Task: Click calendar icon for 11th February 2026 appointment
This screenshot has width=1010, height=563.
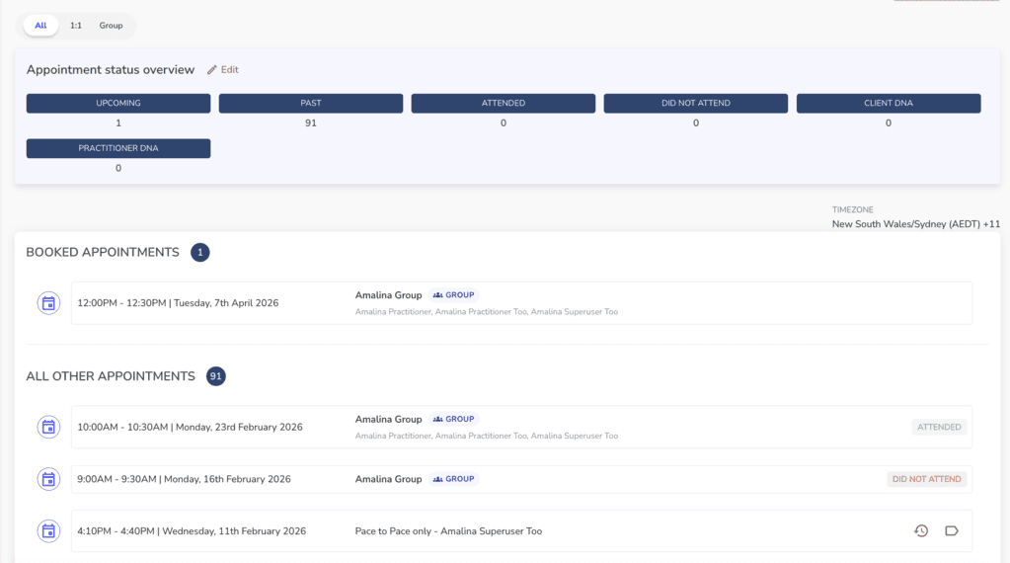Action: pos(48,531)
